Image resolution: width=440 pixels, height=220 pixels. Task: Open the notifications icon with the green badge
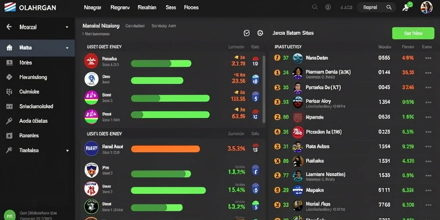(406, 7)
